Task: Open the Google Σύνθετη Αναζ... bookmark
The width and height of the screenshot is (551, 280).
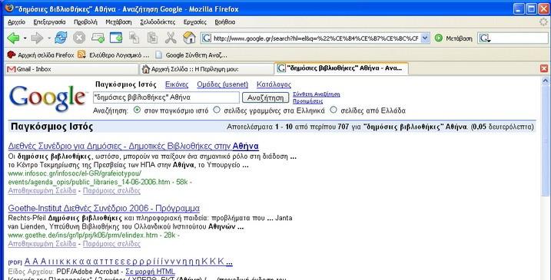Action: pyautogui.click(x=191, y=54)
